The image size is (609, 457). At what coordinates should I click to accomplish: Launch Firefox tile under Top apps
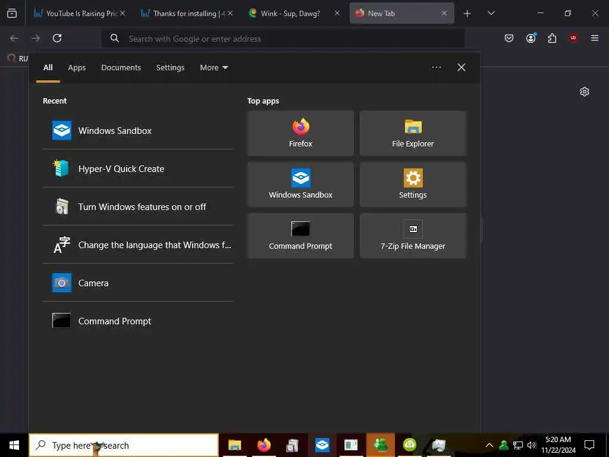300,133
